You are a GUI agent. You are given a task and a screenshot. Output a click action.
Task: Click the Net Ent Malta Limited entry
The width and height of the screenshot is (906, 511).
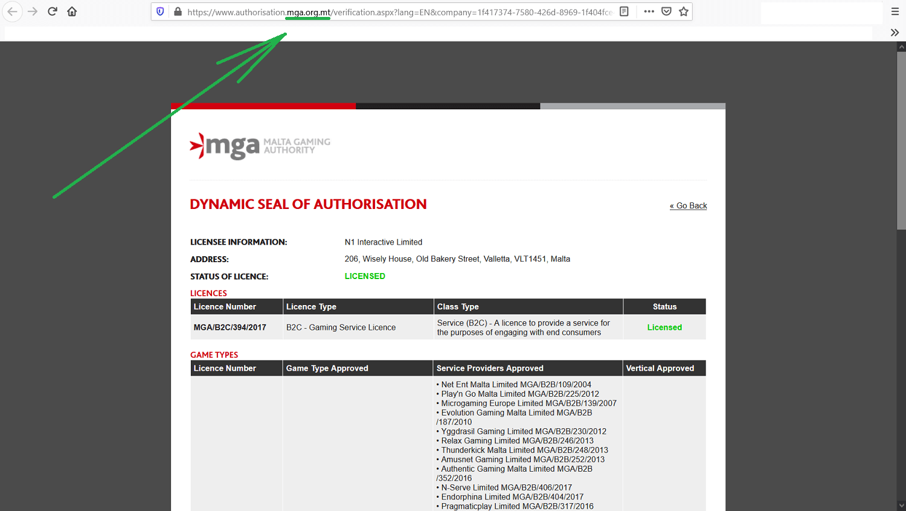(x=513, y=385)
